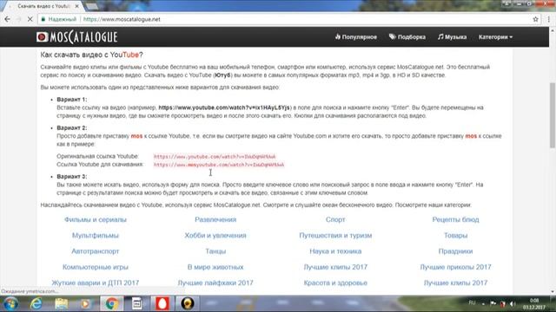Click the RU language indicator
The width and height of the screenshot is (556, 312).
pos(472,302)
